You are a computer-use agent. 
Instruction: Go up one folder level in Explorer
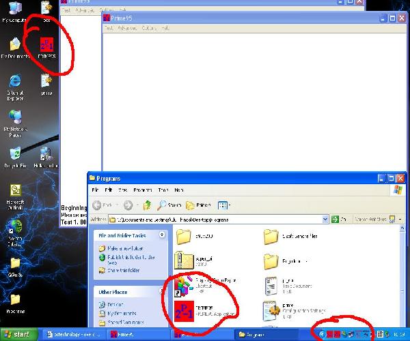(x=147, y=205)
